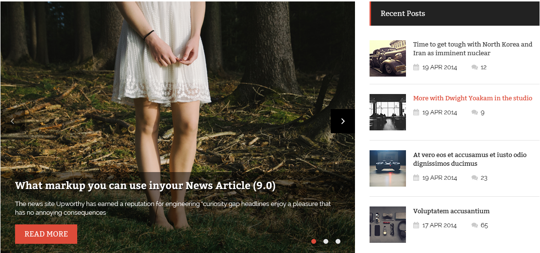Click the comment icon showing 65 comments
540x253 pixels.
[474, 225]
